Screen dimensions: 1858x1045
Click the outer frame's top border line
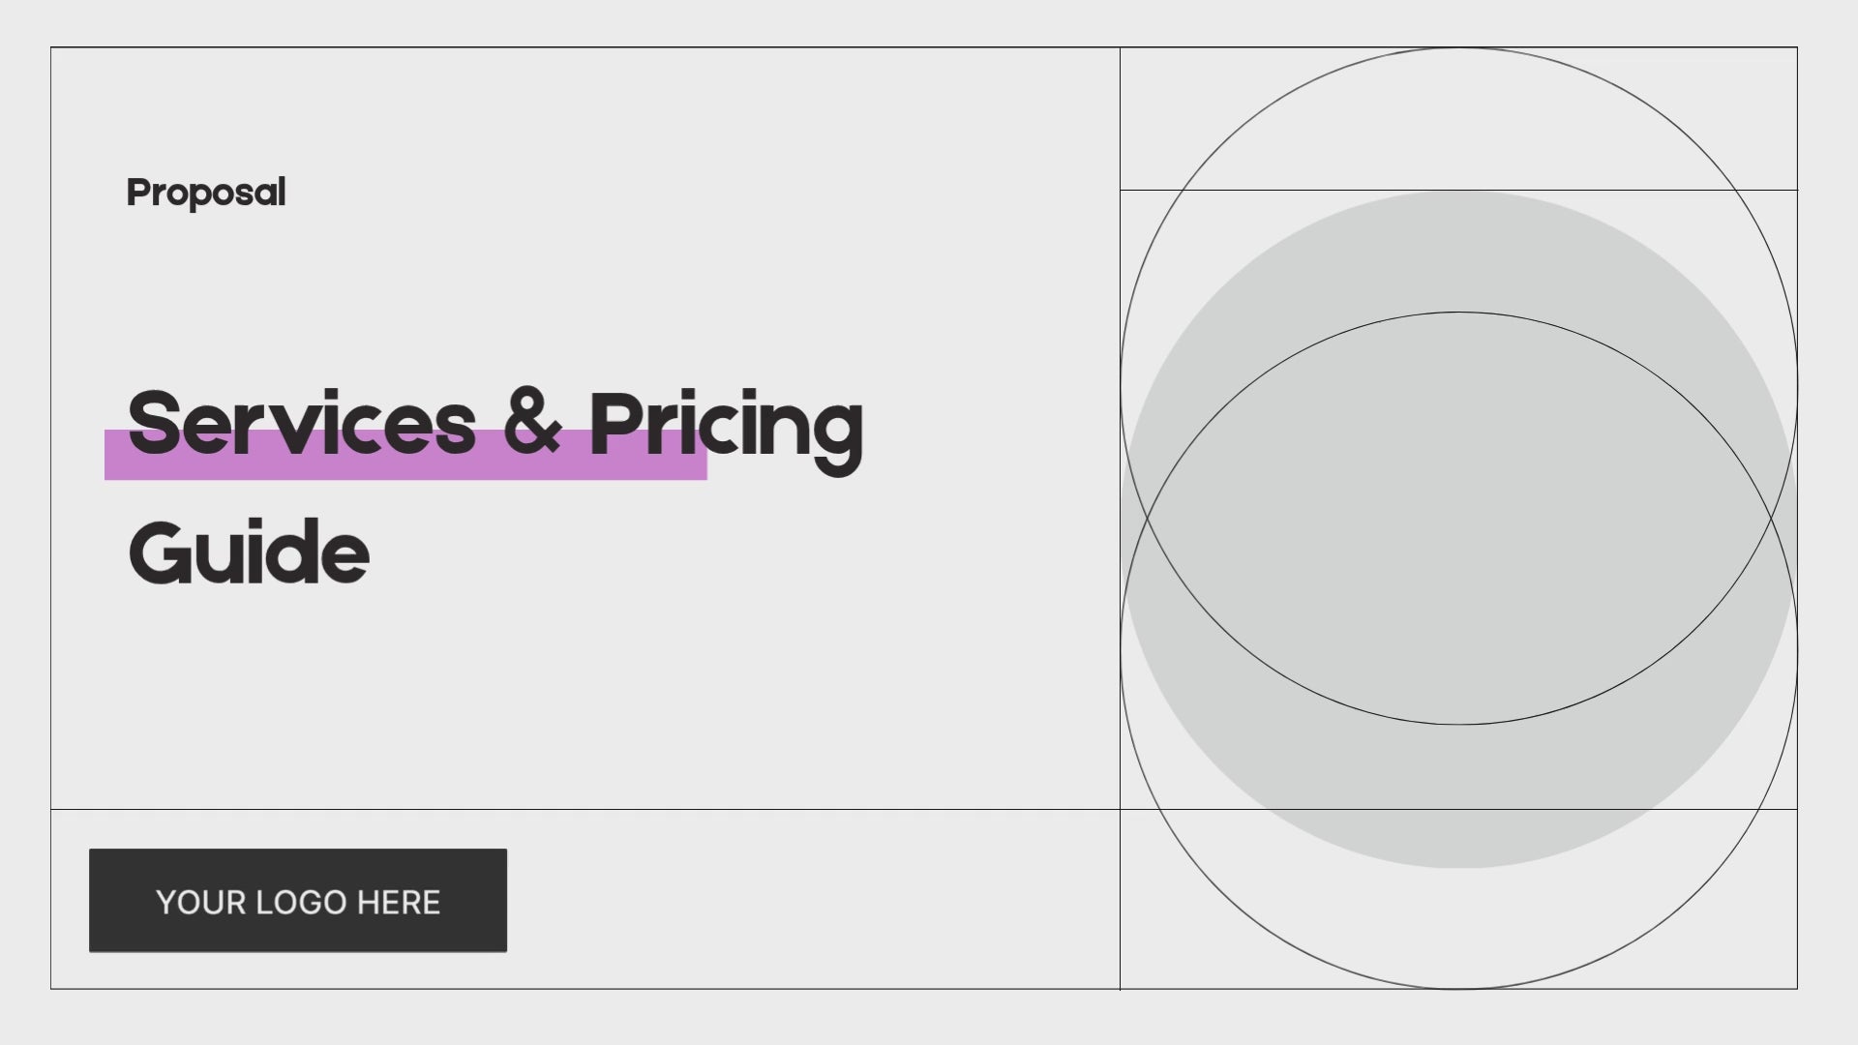pyautogui.click(x=924, y=47)
